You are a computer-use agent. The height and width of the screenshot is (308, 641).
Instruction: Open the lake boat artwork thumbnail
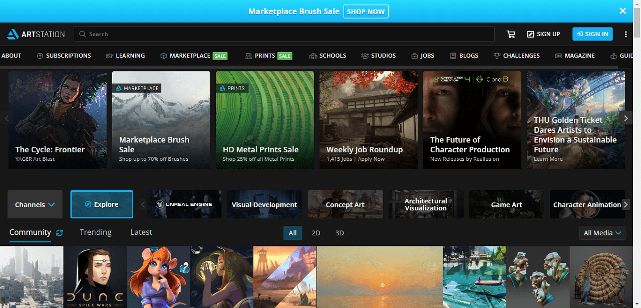(x=475, y=277)
